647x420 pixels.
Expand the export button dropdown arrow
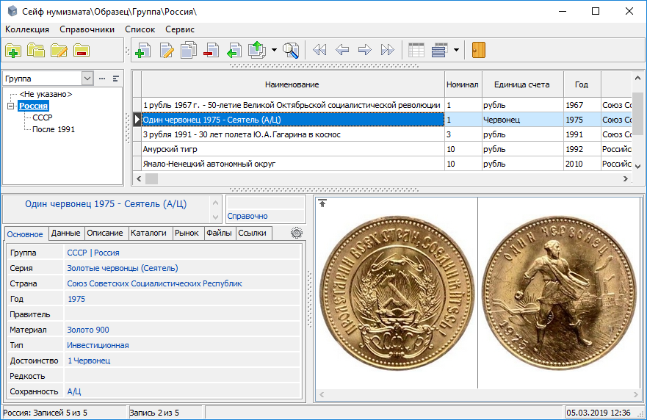274,50
